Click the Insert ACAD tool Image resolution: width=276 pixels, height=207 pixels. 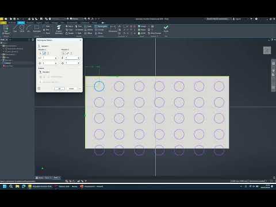(142, 33)
